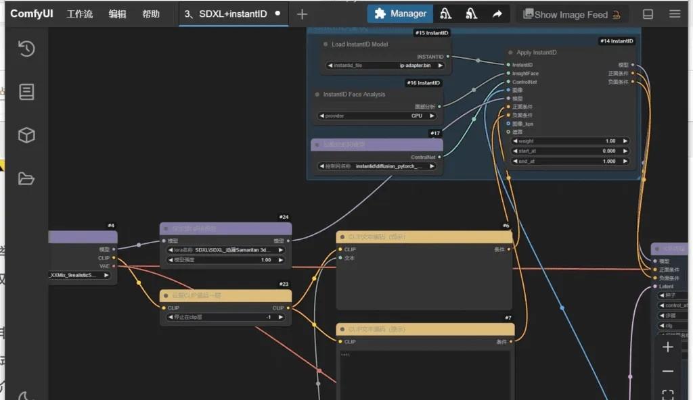693x400 pixels.
Task: Click the CLIP input socket on node #7
Action: (x=340, y=341)
